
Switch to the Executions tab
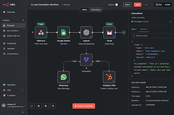[x=96, y=10]
